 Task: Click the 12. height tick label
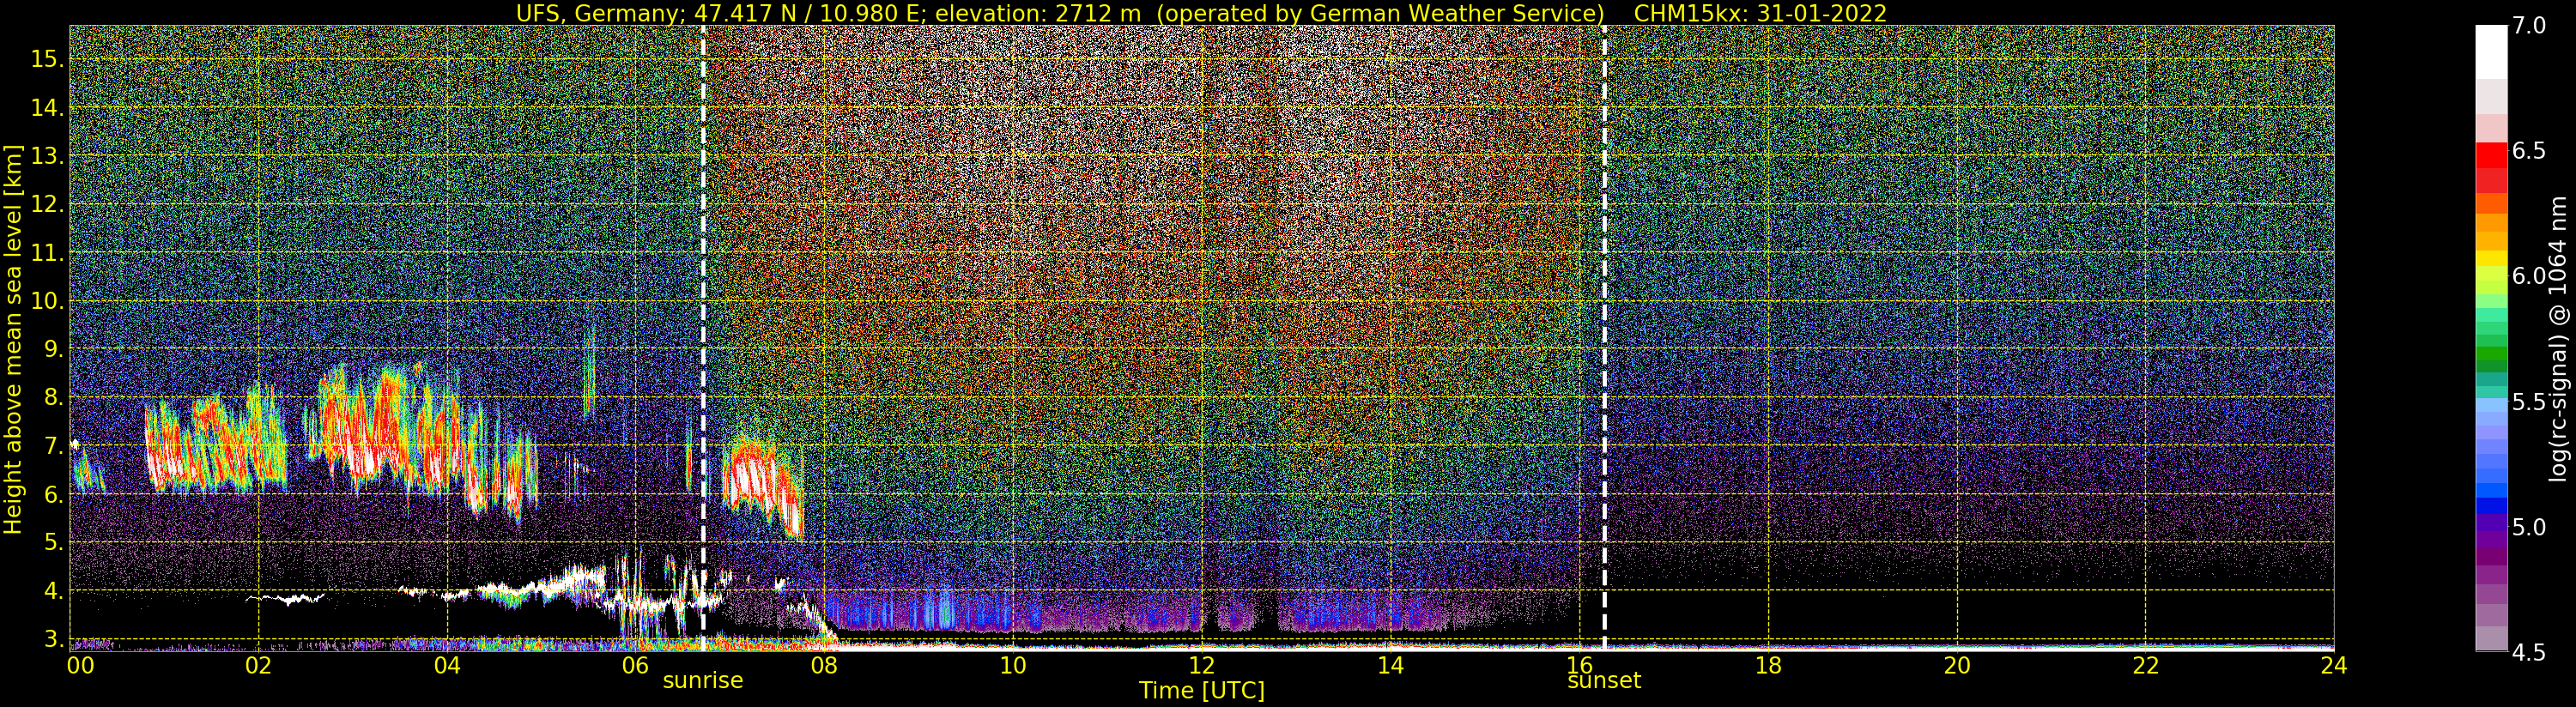coord(47,204)
